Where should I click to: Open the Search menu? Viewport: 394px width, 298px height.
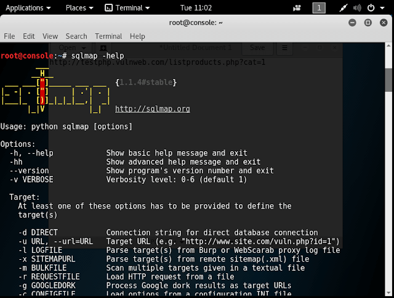click(x=76, y=36)
